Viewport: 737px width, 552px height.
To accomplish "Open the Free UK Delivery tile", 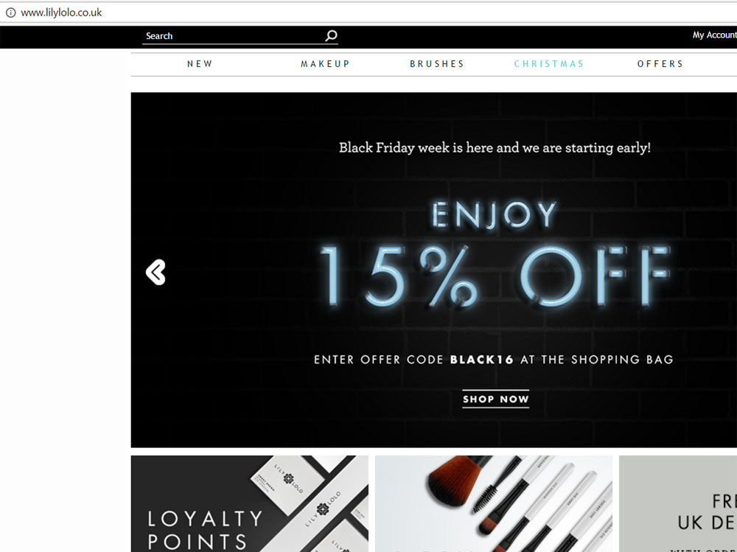I will tap(678, 503).
